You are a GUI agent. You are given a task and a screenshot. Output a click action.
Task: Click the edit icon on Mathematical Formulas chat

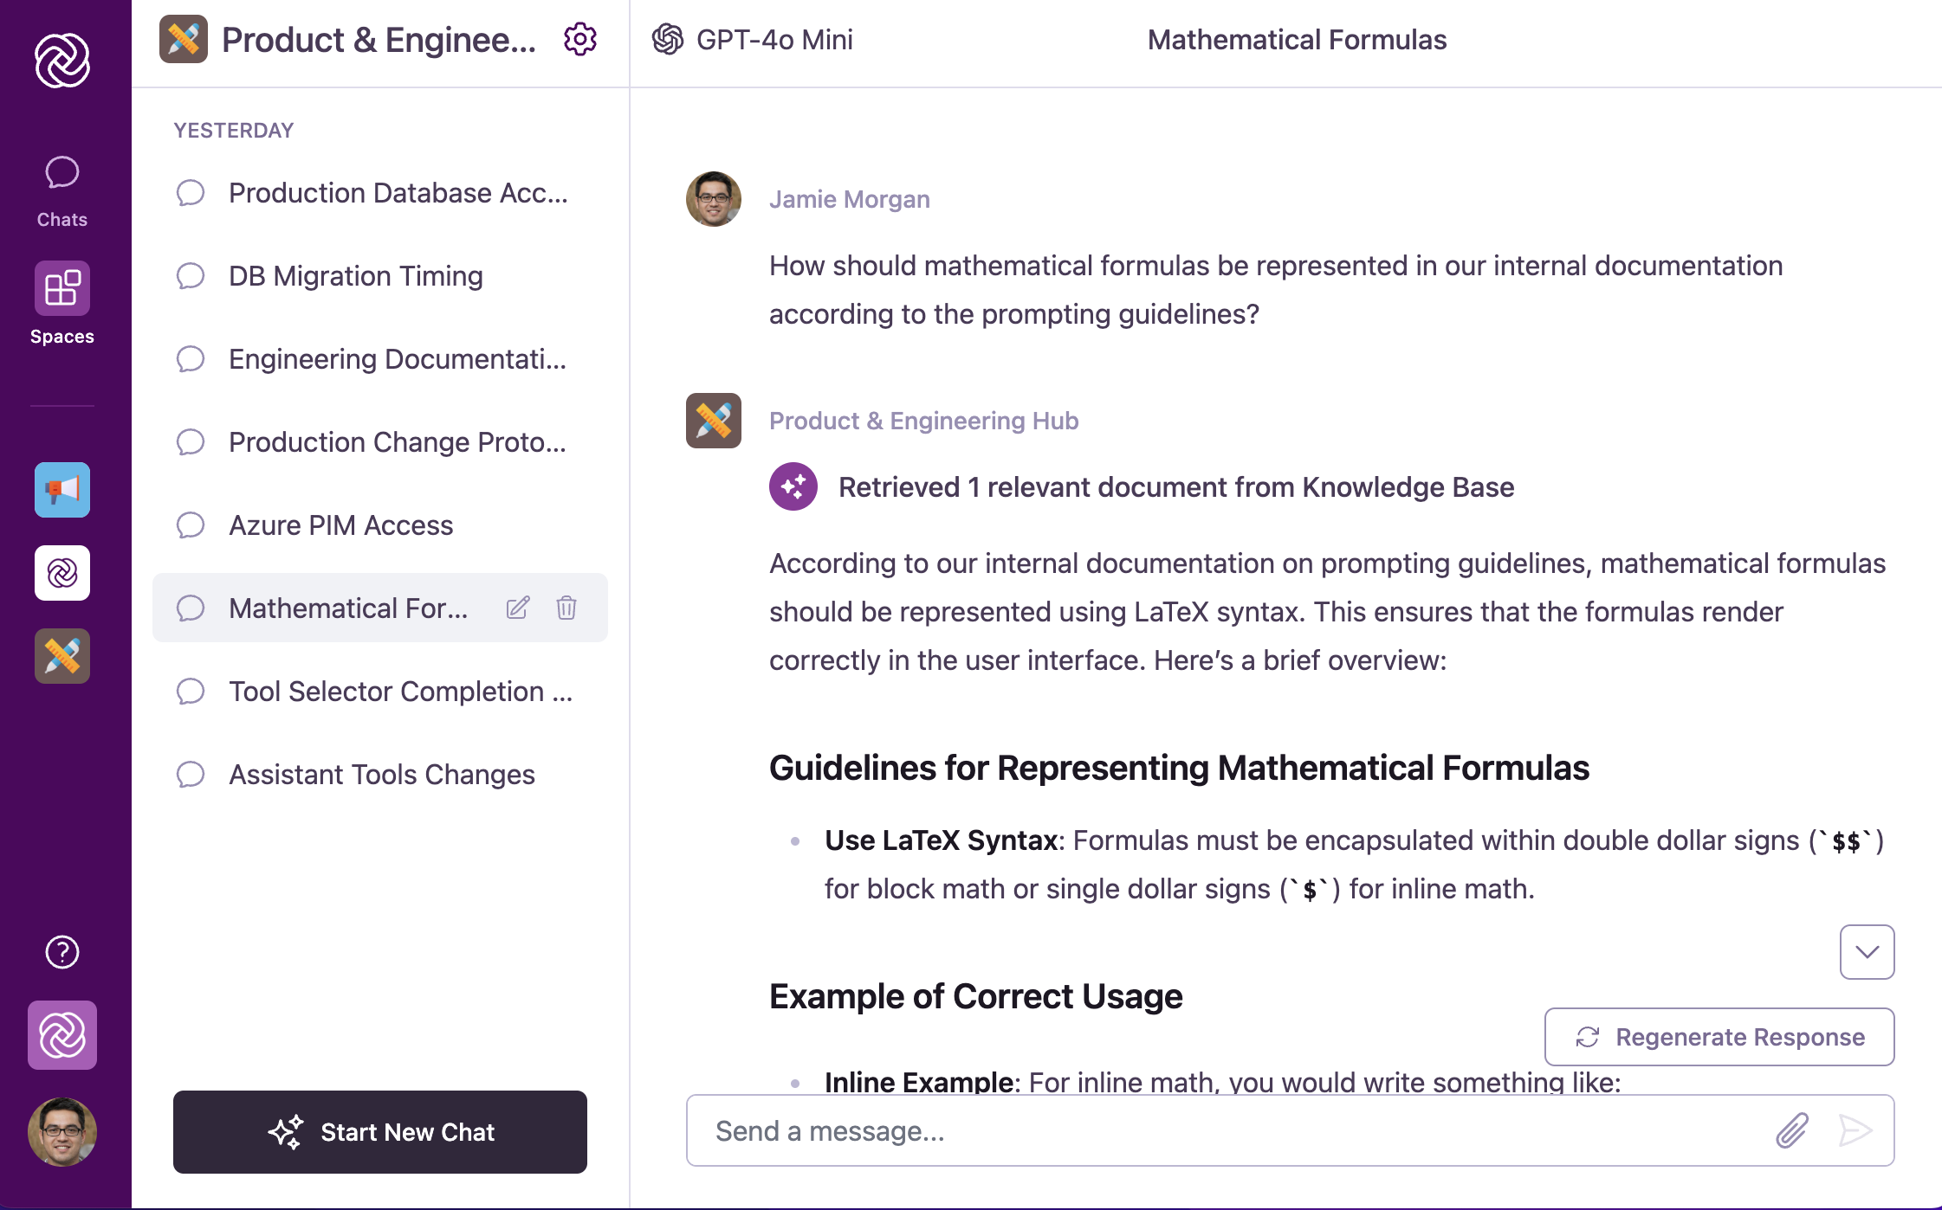(x=517, y=608)
